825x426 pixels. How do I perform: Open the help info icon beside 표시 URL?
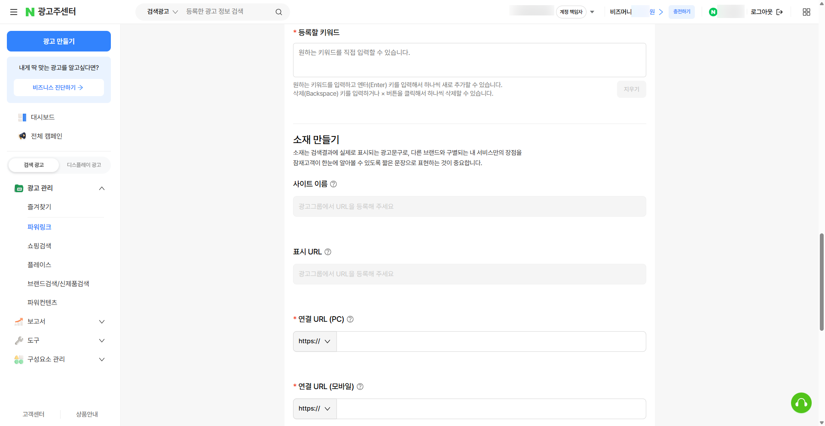coord(328,252)
